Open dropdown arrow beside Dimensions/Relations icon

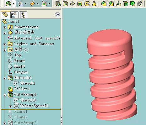pos(25,4)
